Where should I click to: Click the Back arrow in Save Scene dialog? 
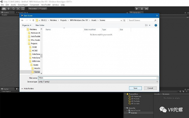click(x=23, y=20)
